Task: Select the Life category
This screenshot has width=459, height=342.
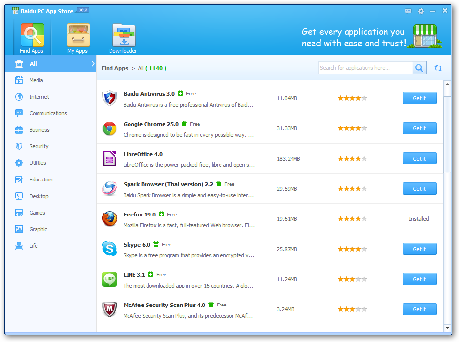Action: (51, 246)
